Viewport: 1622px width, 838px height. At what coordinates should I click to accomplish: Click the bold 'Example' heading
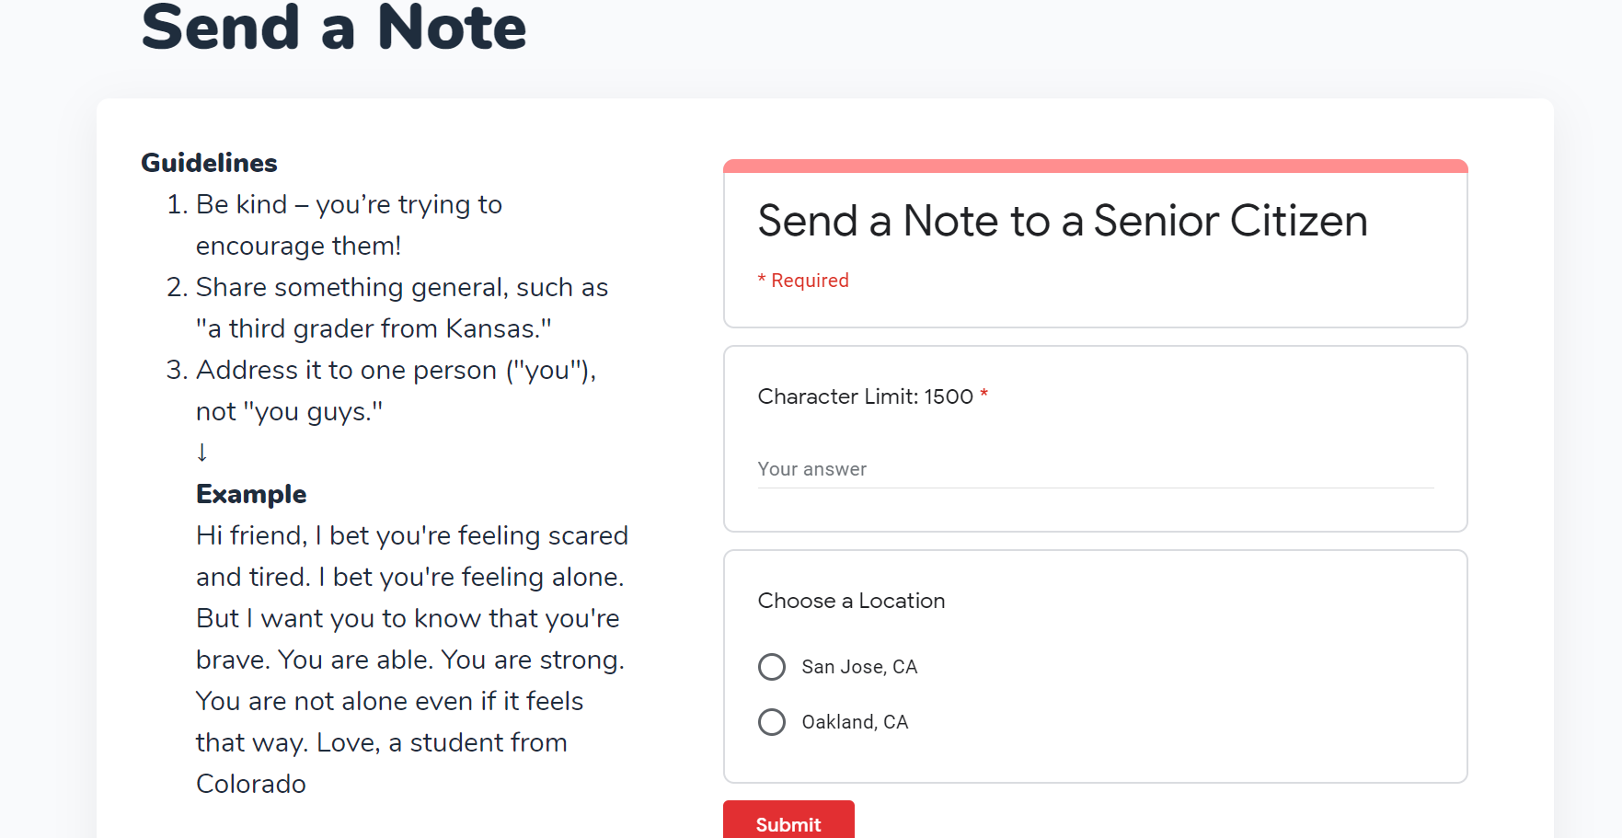[x=251, y=494]
